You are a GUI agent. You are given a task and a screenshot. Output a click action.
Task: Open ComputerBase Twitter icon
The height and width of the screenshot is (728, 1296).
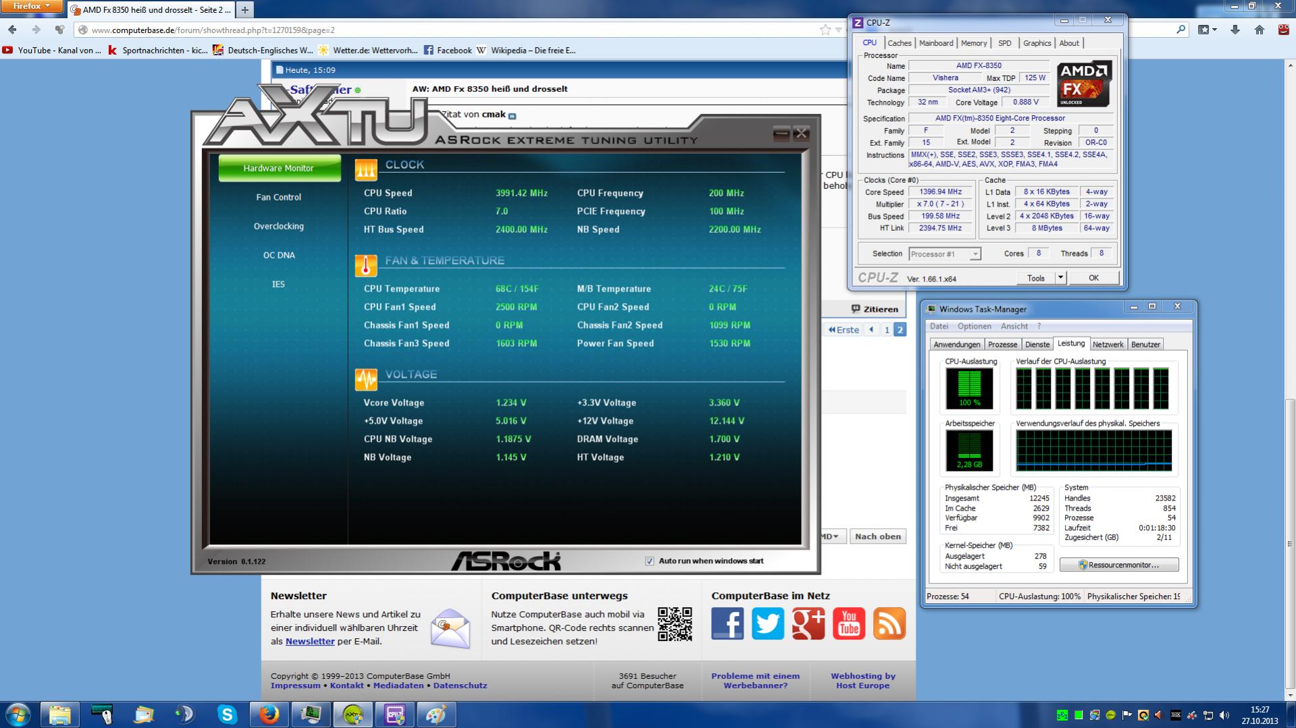(768, 623)
